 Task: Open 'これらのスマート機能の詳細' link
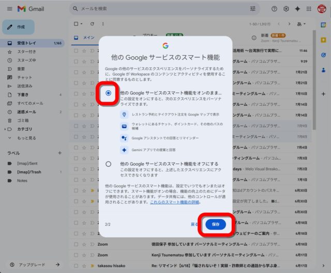pos(175,202)
